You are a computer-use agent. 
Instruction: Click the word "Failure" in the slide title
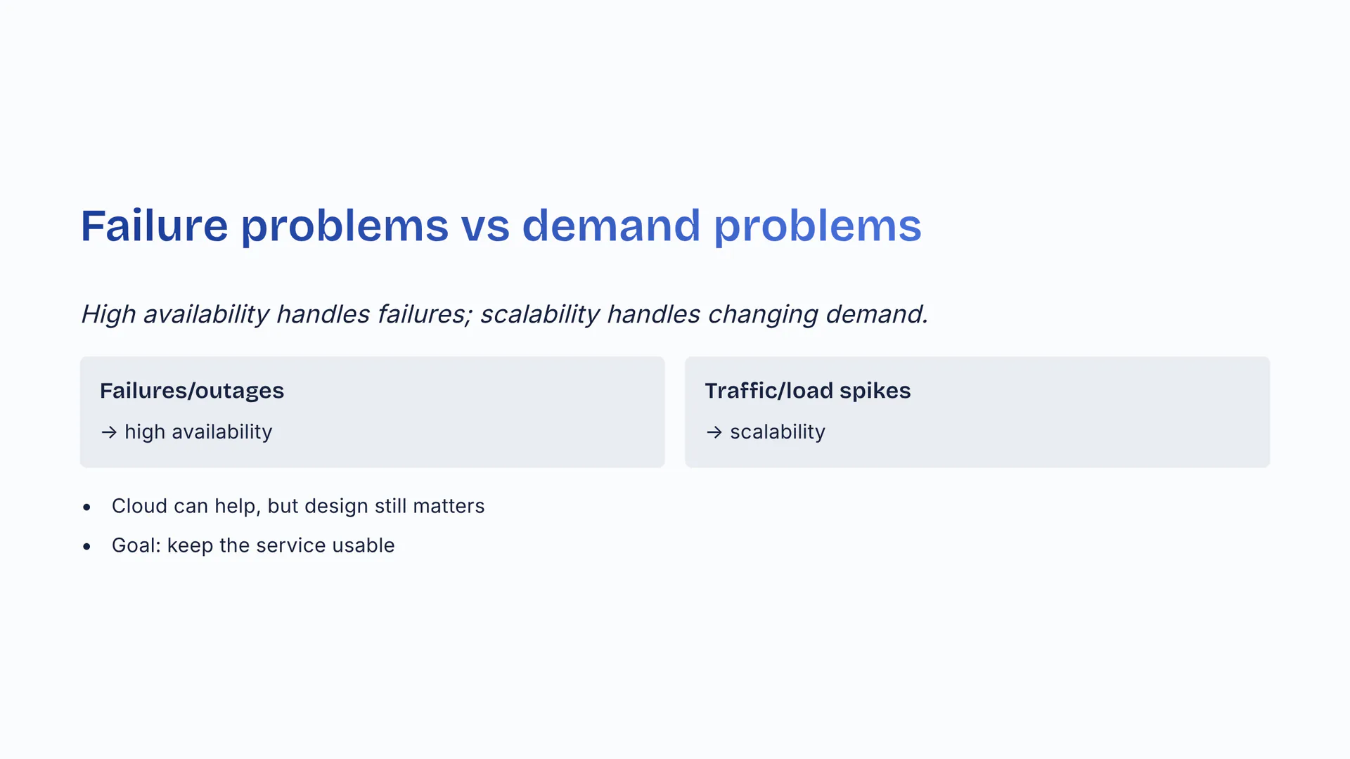click(154, 226)
